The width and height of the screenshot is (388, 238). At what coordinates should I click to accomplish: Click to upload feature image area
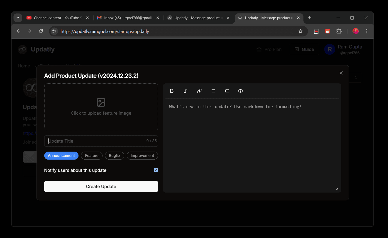(101, 107)
